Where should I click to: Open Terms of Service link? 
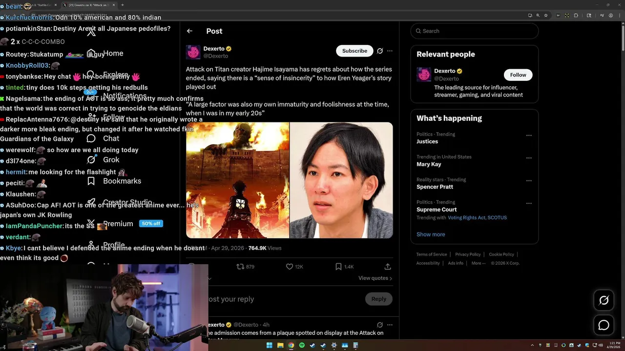pos(432,254)
